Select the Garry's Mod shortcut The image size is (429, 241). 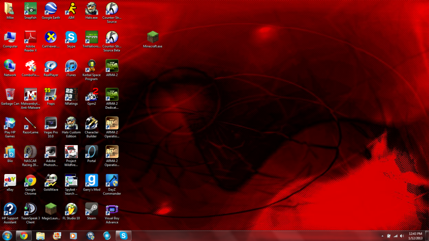(x=91, y=183)
